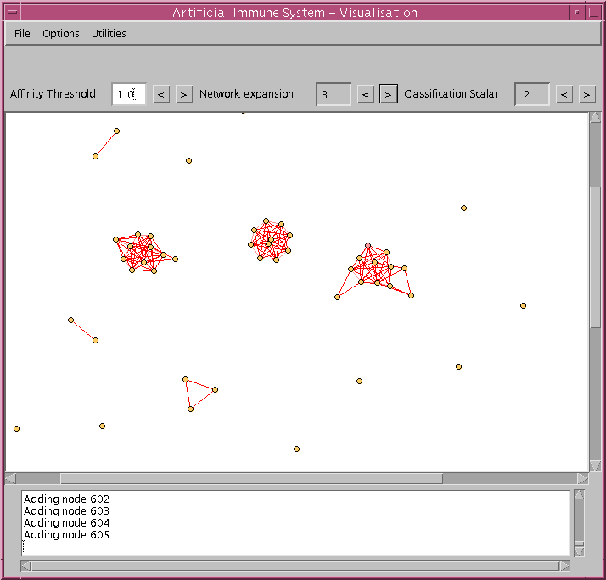Click the canvas scroll-down arrow

[595, 466]
